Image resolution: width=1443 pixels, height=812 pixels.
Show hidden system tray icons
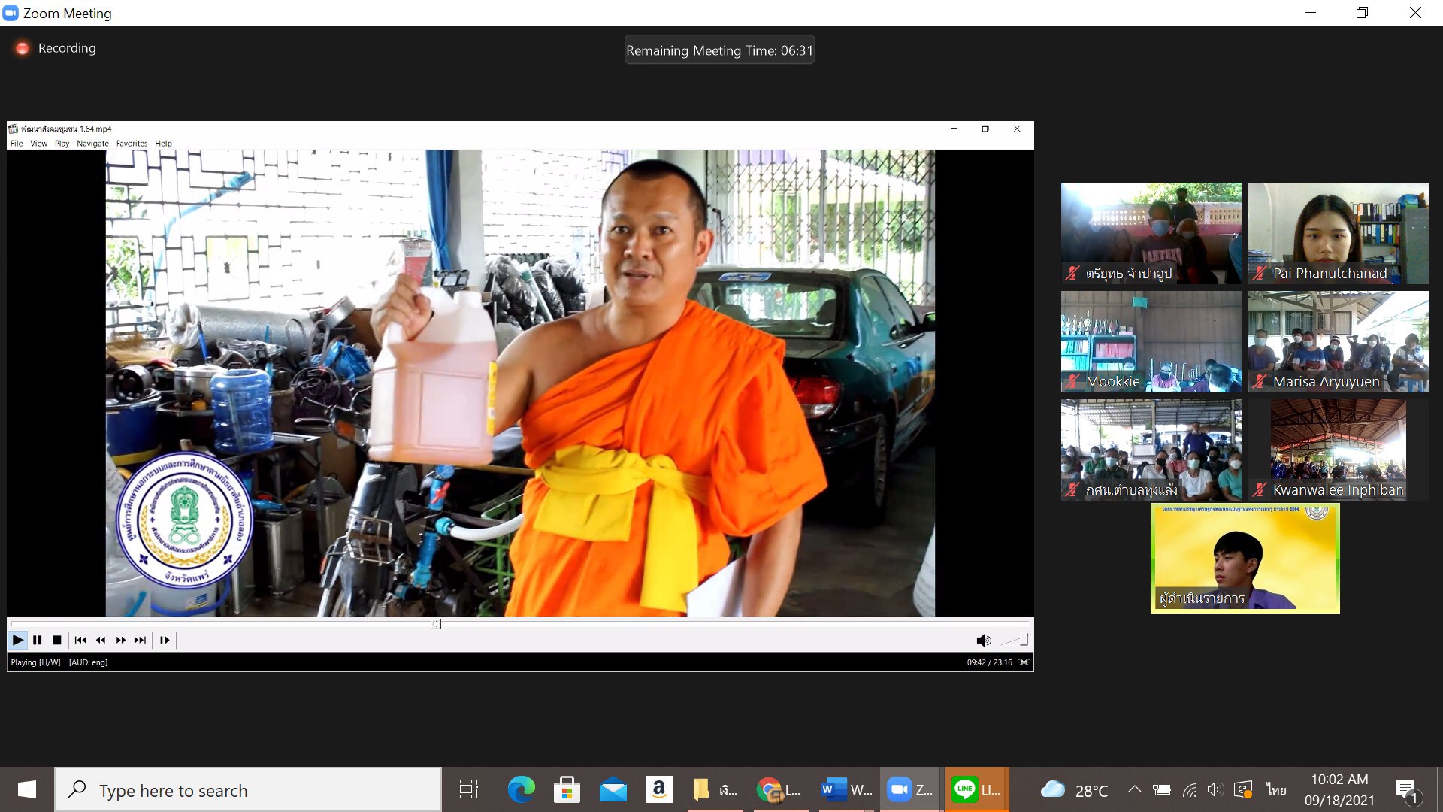[x=1134, y=789]
